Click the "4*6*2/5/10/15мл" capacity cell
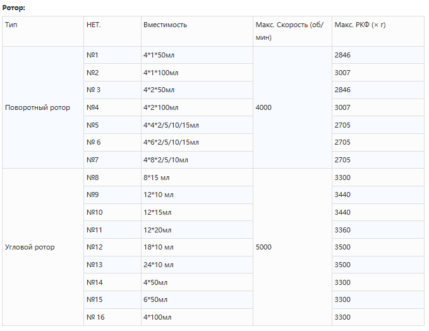The height and width of the screenshot is (331, 429). point(171,142)
